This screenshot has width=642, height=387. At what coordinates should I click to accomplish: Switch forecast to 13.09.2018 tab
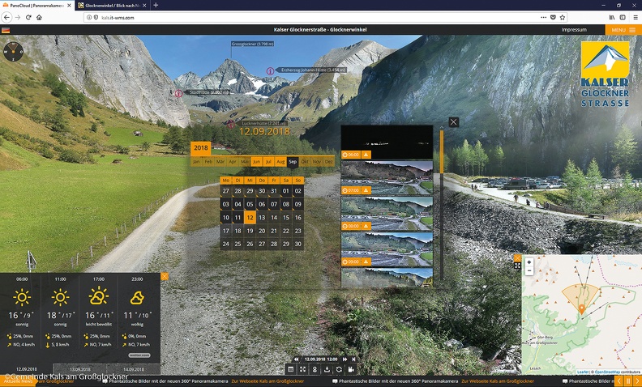click(x=79, y=369)
